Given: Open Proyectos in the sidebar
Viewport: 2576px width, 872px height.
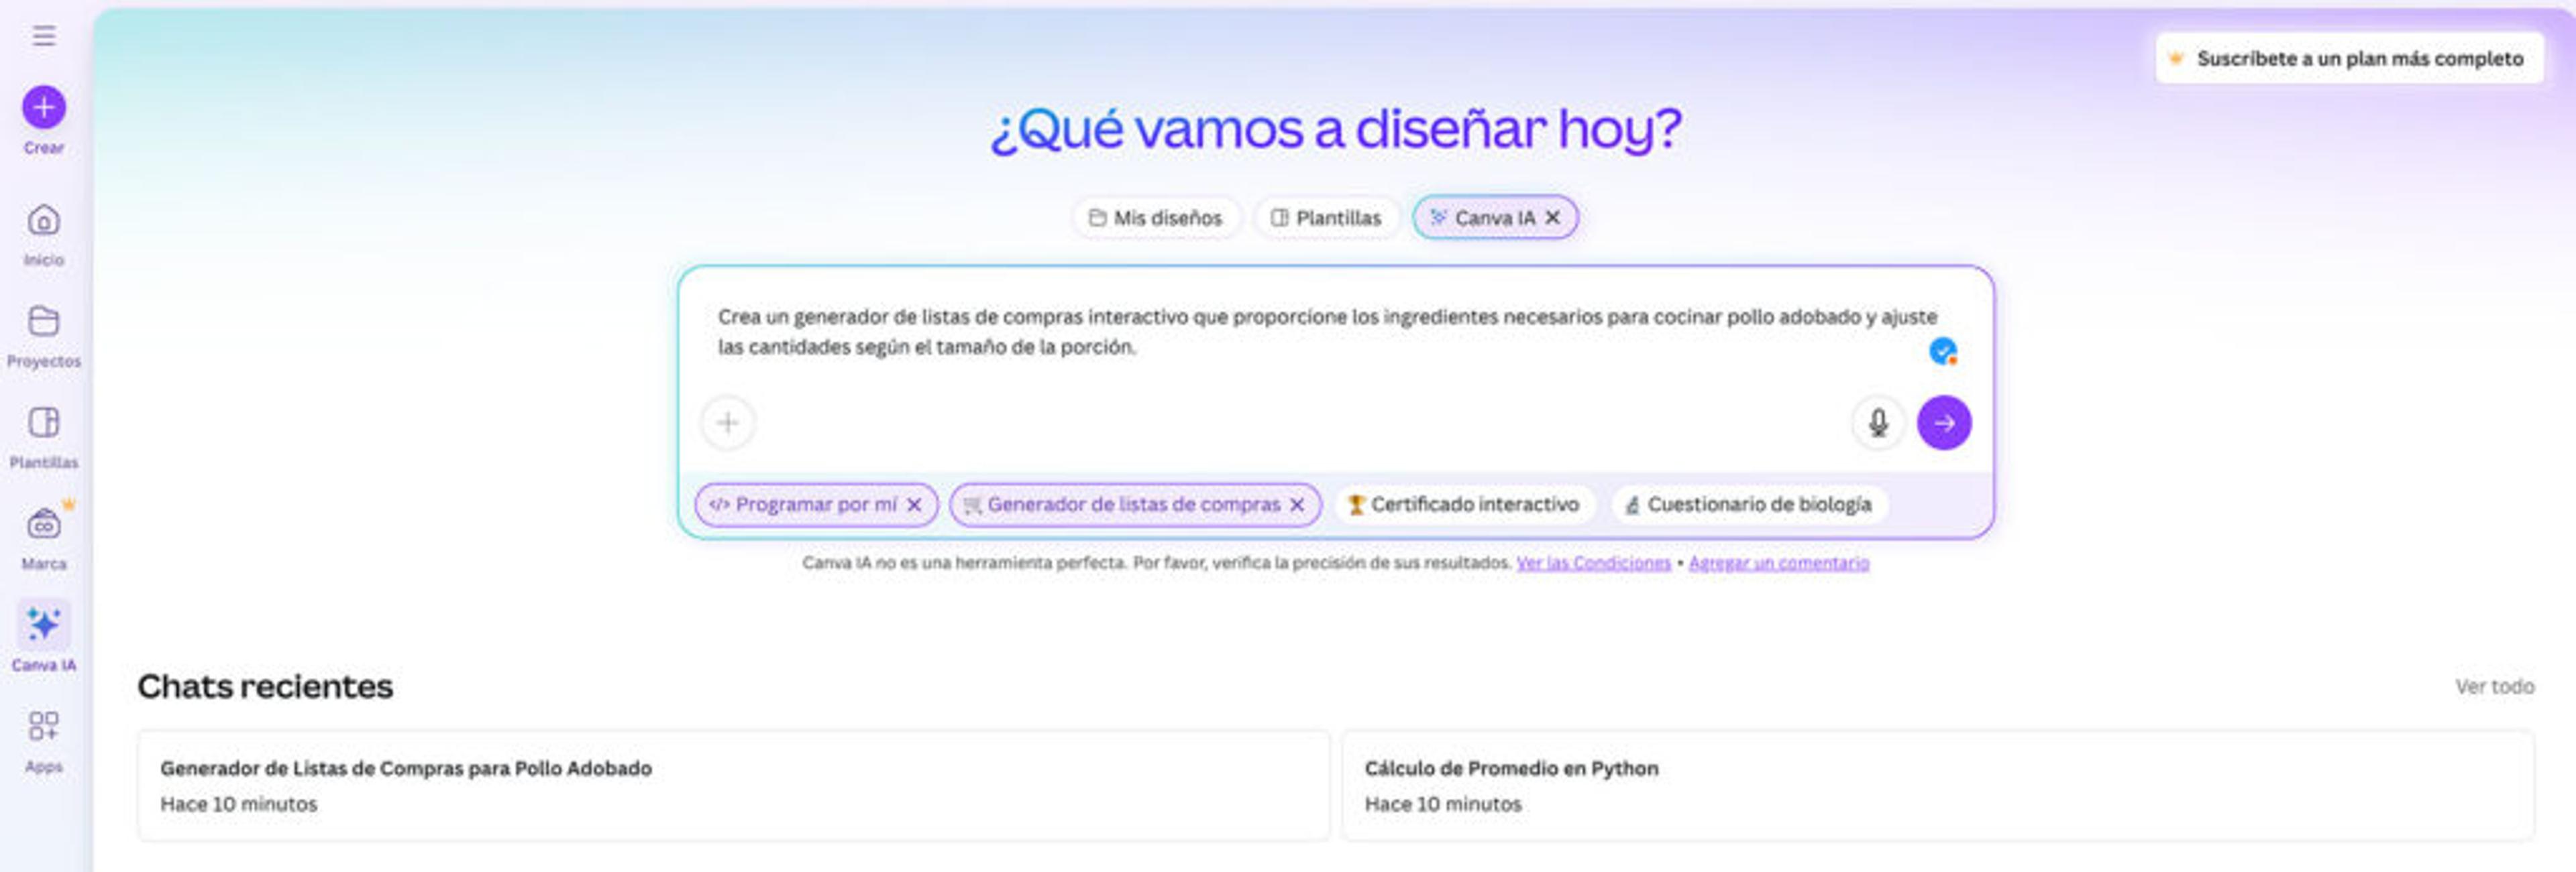Looking at the screenshot, I should [43, 336].
